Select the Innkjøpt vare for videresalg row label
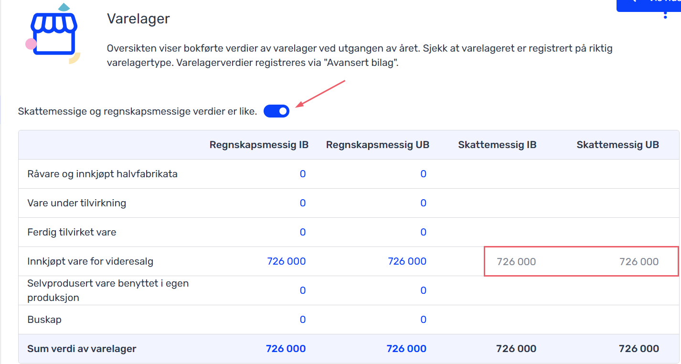The height and width of the screenshot is (364, 681). (x=90, y=261)
